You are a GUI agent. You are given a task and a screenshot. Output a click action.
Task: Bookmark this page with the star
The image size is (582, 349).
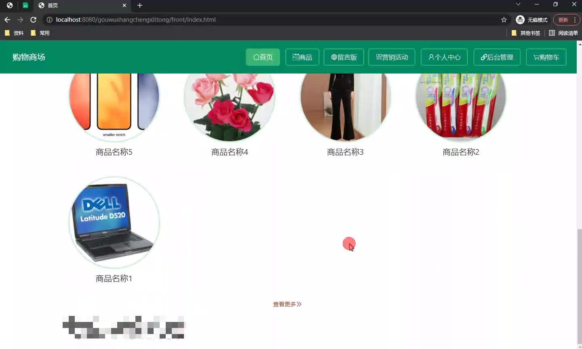point(504,19)
